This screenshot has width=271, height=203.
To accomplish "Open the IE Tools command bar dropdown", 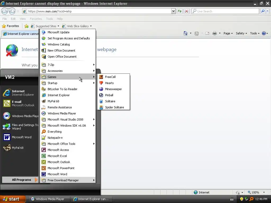I will coord(255,33).
